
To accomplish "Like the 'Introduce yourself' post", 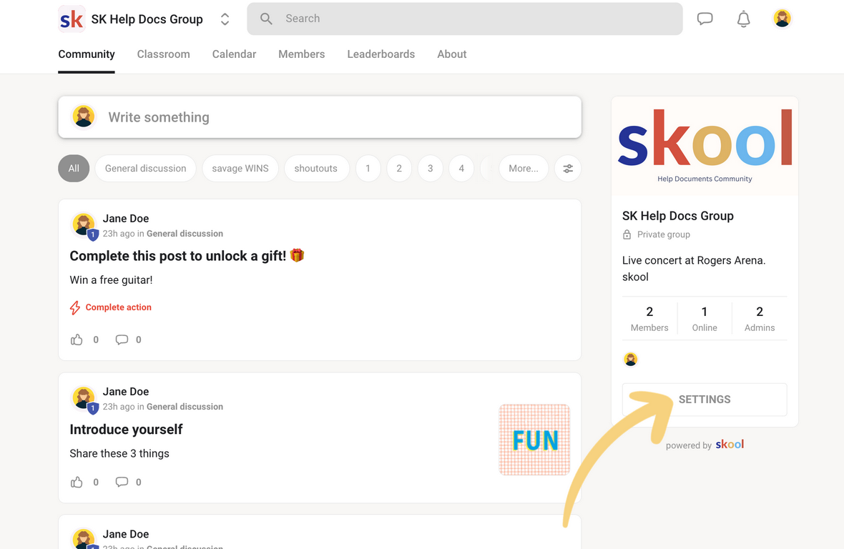I will [77, 482].
